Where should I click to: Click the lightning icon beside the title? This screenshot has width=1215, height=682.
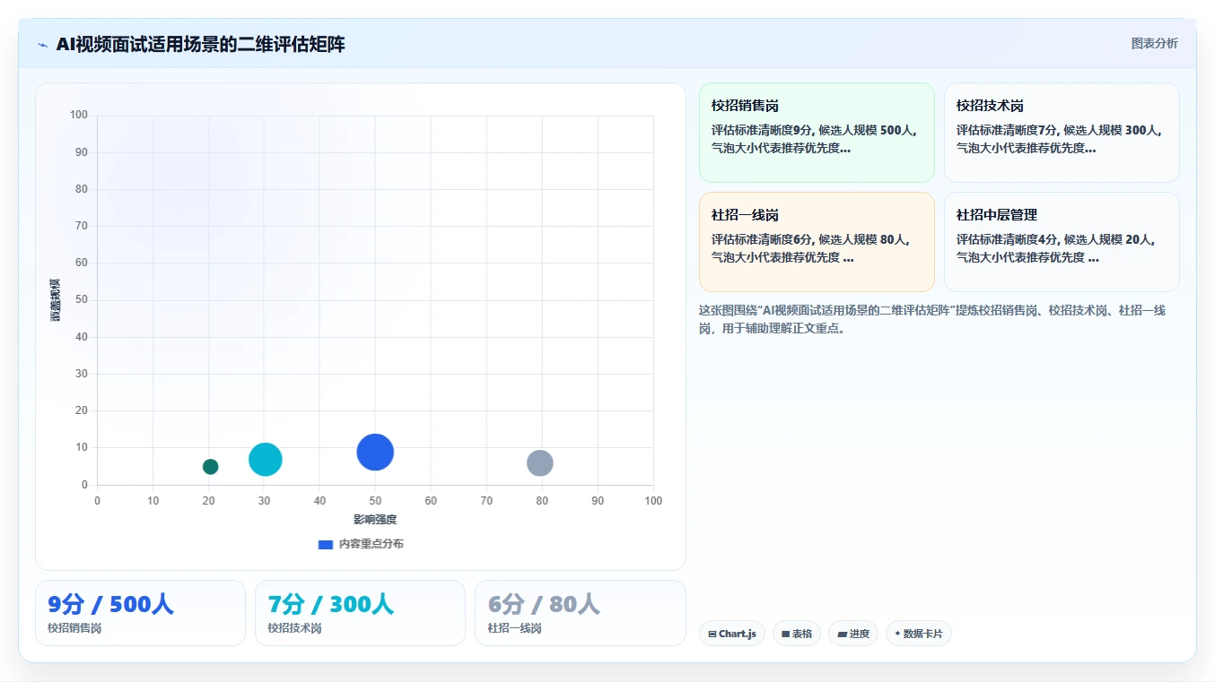coord(43,45)
